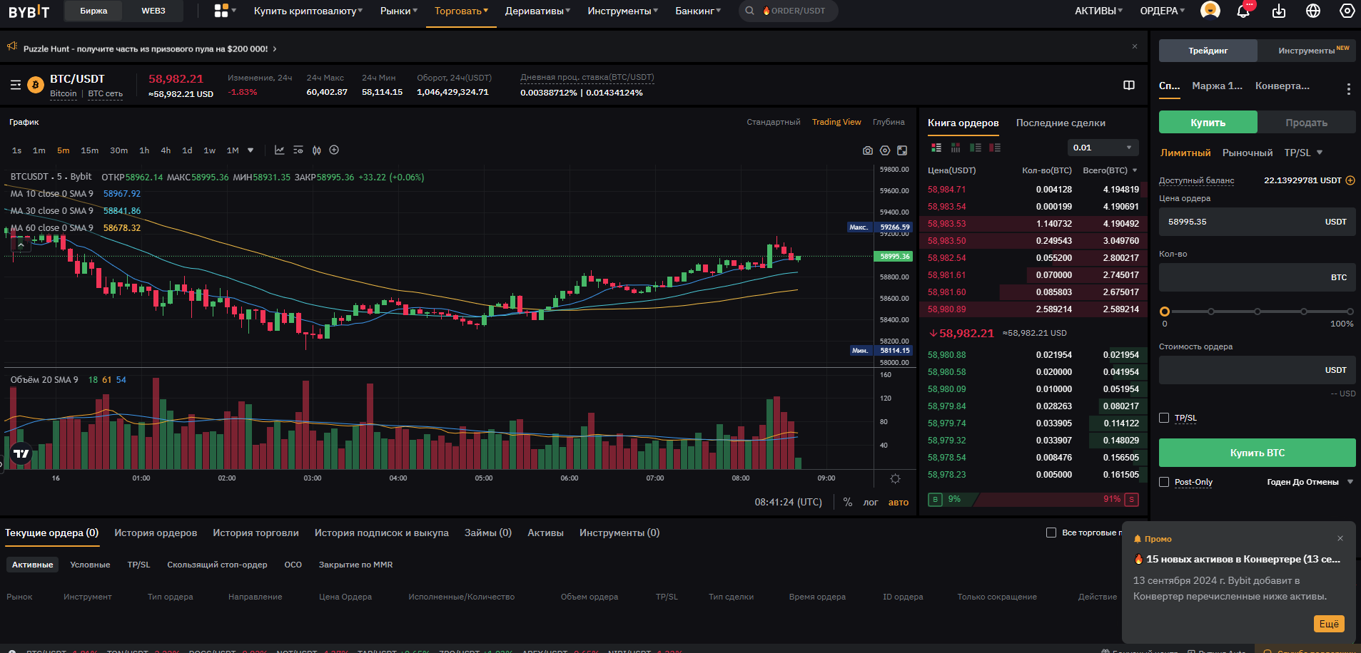Open the Puzzle Hunt announcement link
The height and width of the screenshot is (653, 1361).
[x=150, y=48]
